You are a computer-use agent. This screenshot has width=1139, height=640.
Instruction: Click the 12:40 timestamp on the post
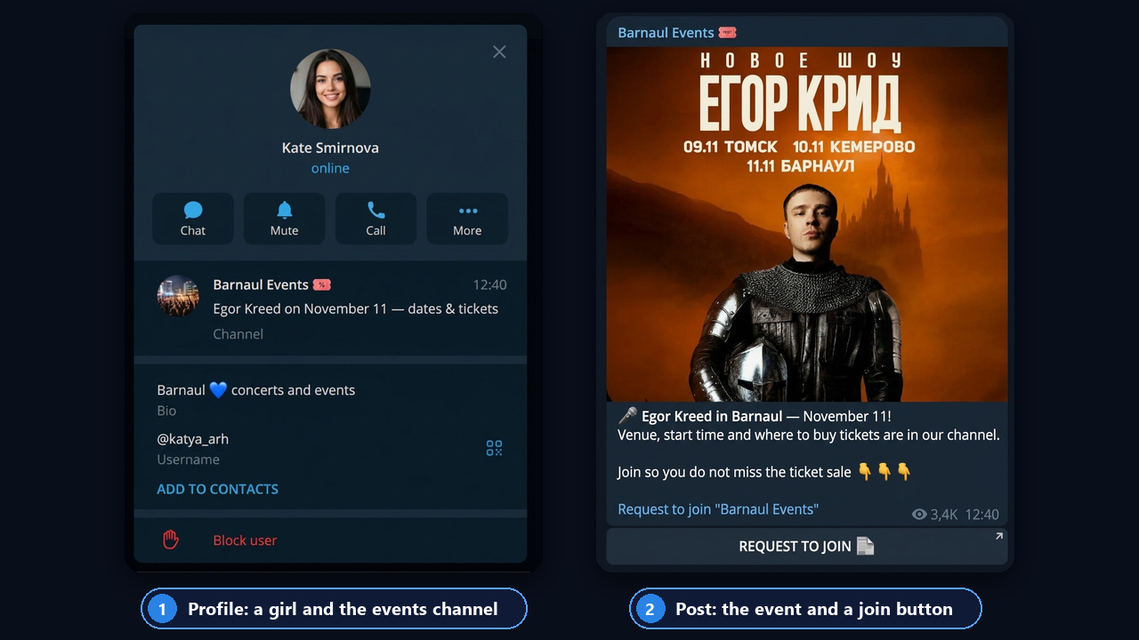981,515
